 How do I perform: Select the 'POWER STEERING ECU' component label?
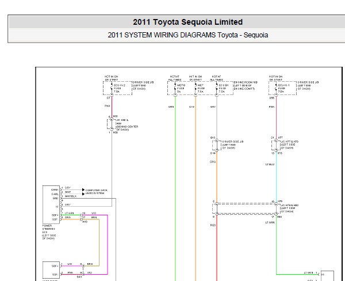(x=49, y=229)
